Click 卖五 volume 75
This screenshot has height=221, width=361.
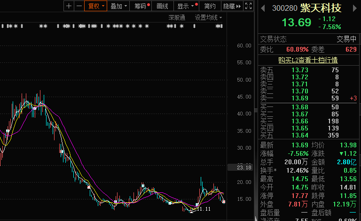335,70
